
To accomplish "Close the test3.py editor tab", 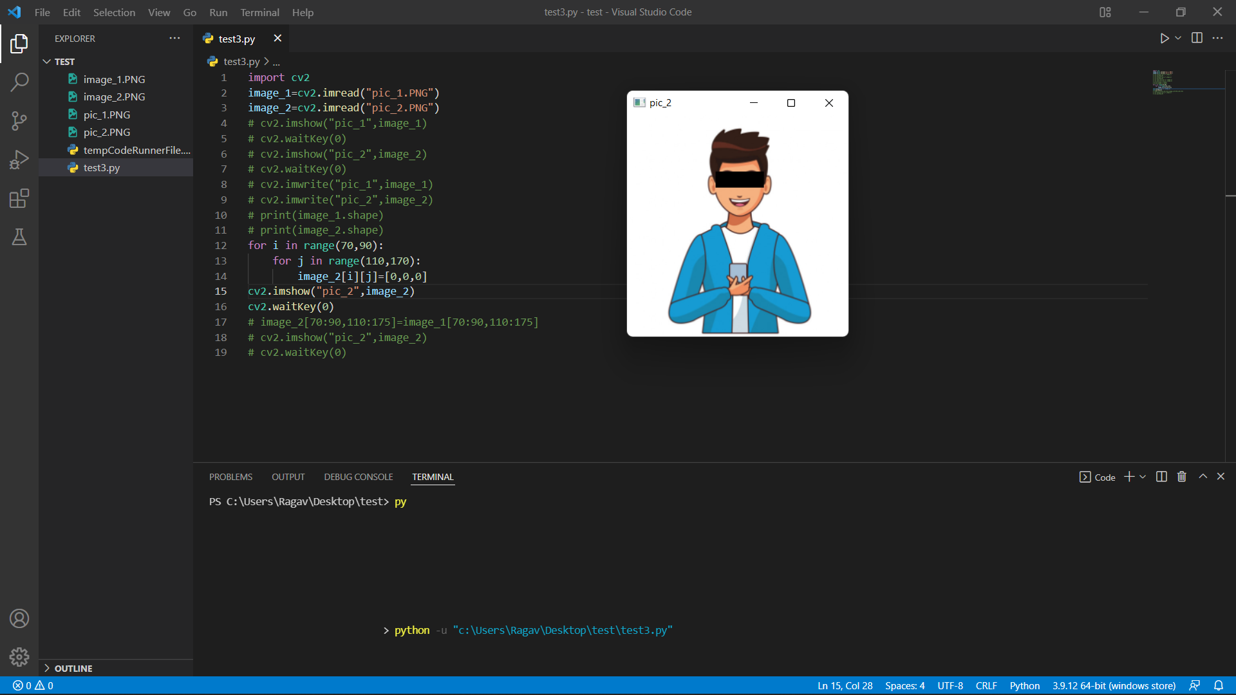I will tap(277, 38).
